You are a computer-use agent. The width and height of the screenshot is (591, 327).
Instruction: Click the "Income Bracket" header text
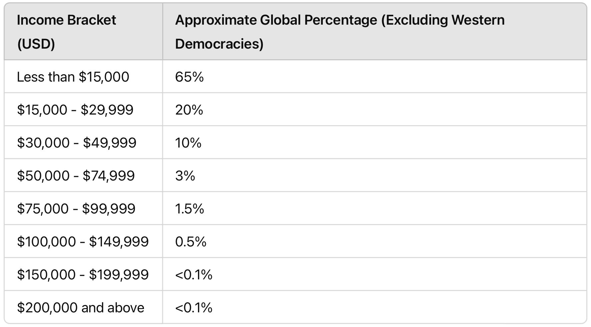point(66,20)
